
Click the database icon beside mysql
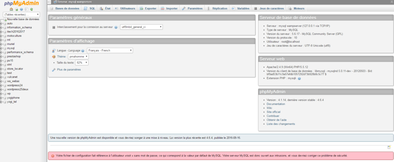(x=5, y=48)
